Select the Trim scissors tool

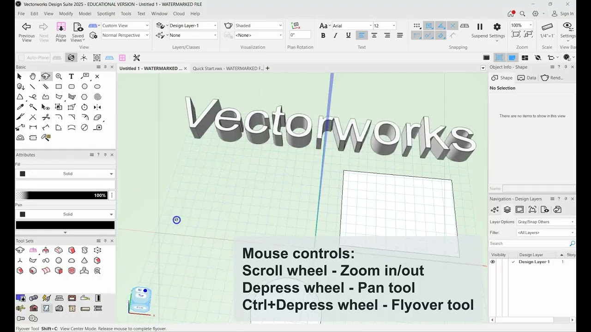coord(46,117)
